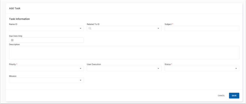The height and width of the screenshot is (104, 246).
Task: Open the Status dropdown arrow
Action: click(x=236, y=69)
